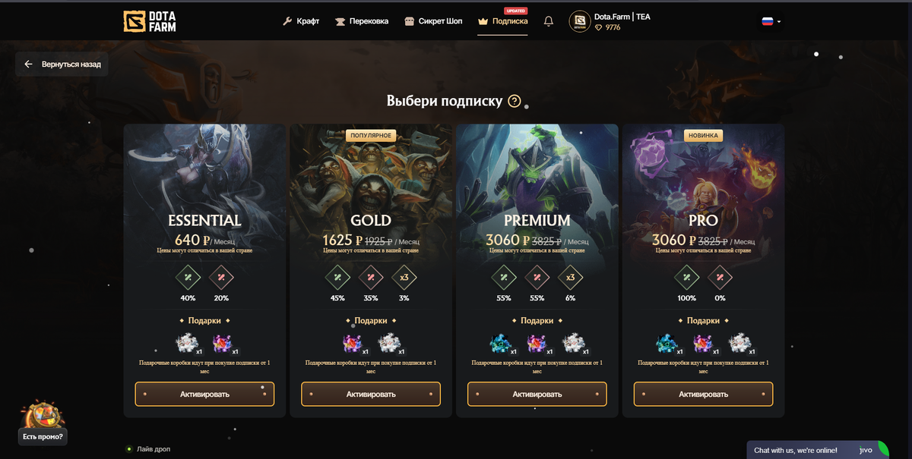Click the red 55% bonus icon in Premium
The image size is (912, 459).
[537, 278]
